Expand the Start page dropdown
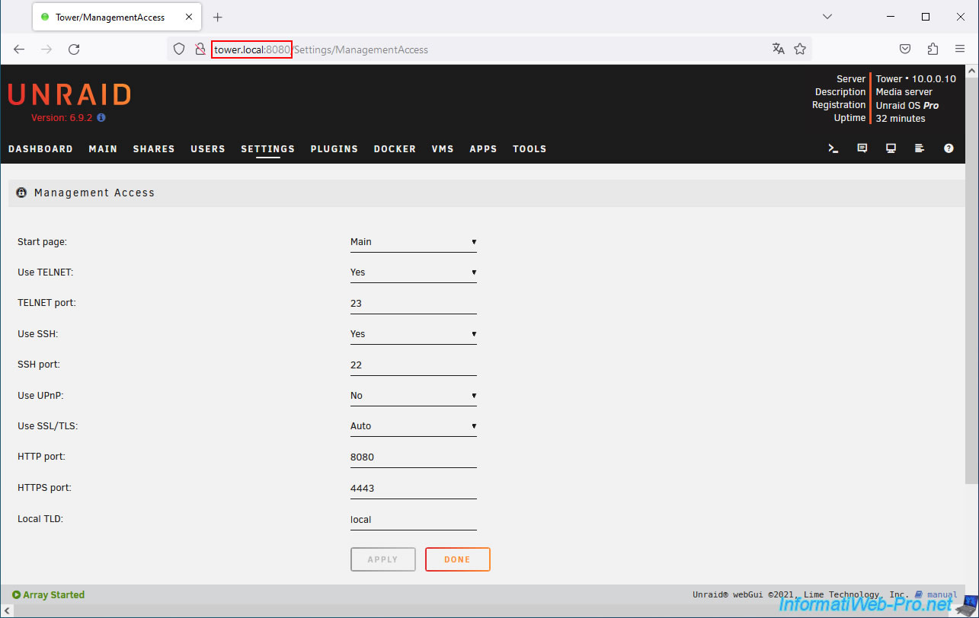This screenshot has width=979, height=618. (413, 242)
